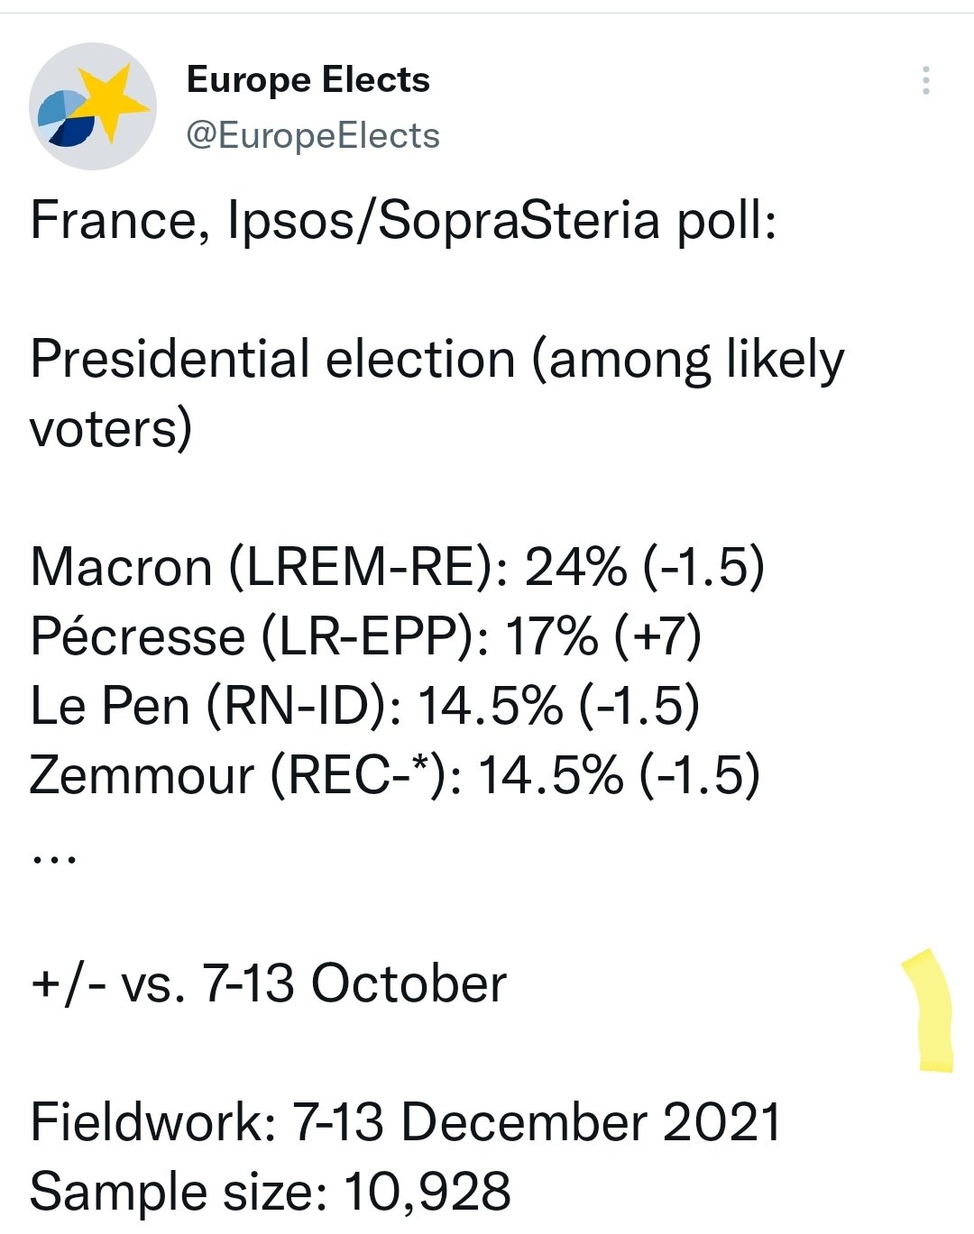The height and width of the screenshot is (1234, 974).
Task: Select the 'France, Ipsos/SopraSteria poll:' heading line
Action: [403, 220]
